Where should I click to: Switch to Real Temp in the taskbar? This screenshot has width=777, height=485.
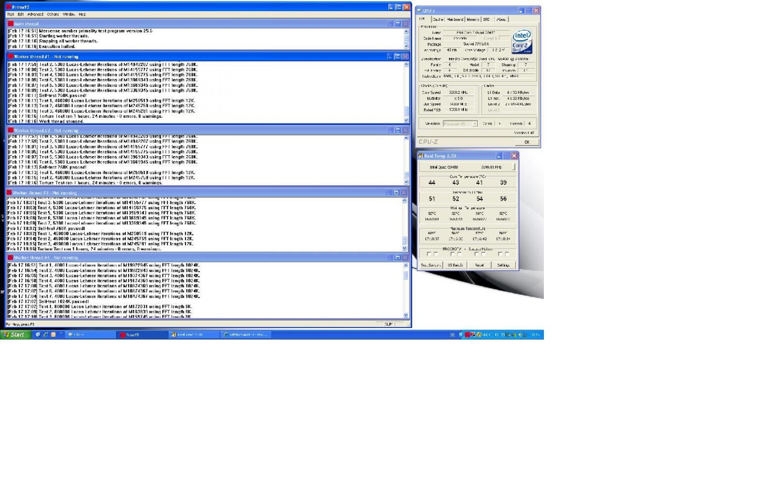[194, 335]
